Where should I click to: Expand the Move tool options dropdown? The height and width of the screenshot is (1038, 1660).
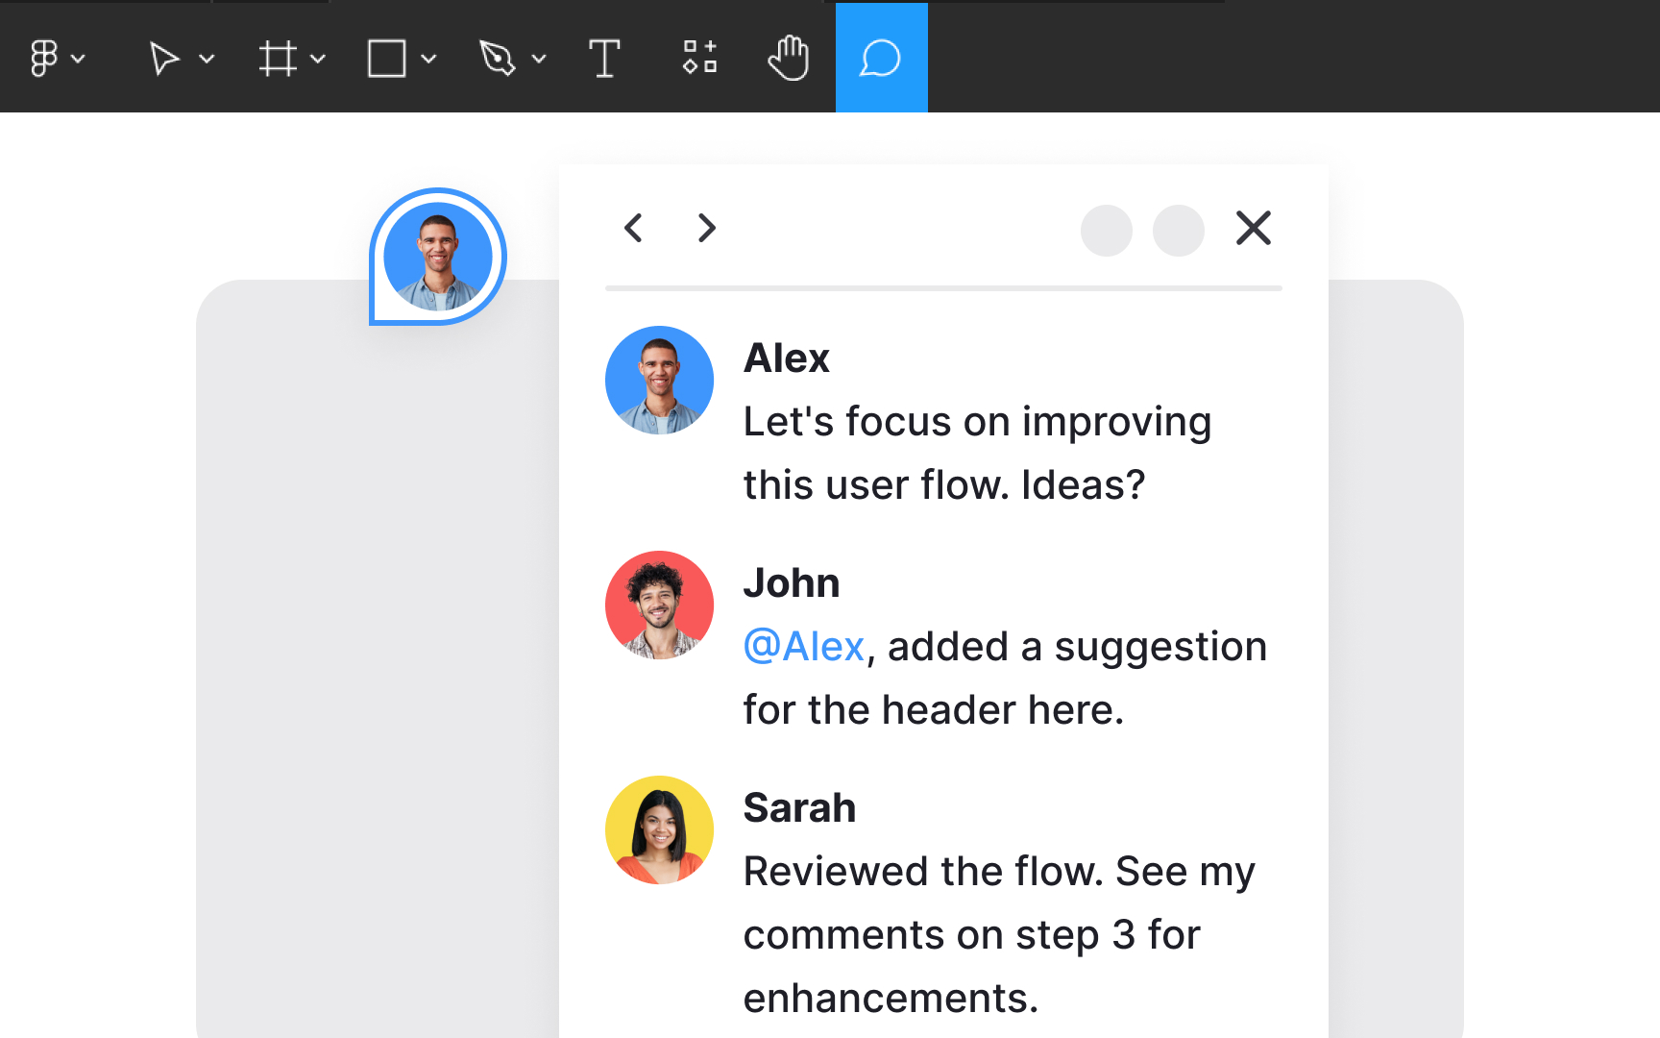pyautogui.click(x=208, y=60)
